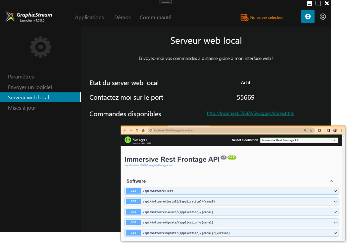Expand the Update {version} endpoint chevron
This screenshot has height=243, width=347.
click(x=335, y=233)
